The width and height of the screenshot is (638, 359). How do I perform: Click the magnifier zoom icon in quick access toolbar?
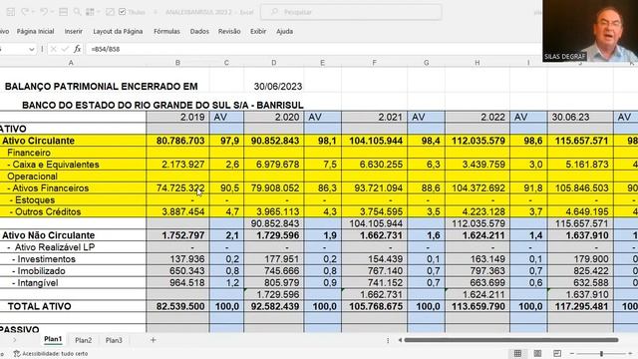77,12
